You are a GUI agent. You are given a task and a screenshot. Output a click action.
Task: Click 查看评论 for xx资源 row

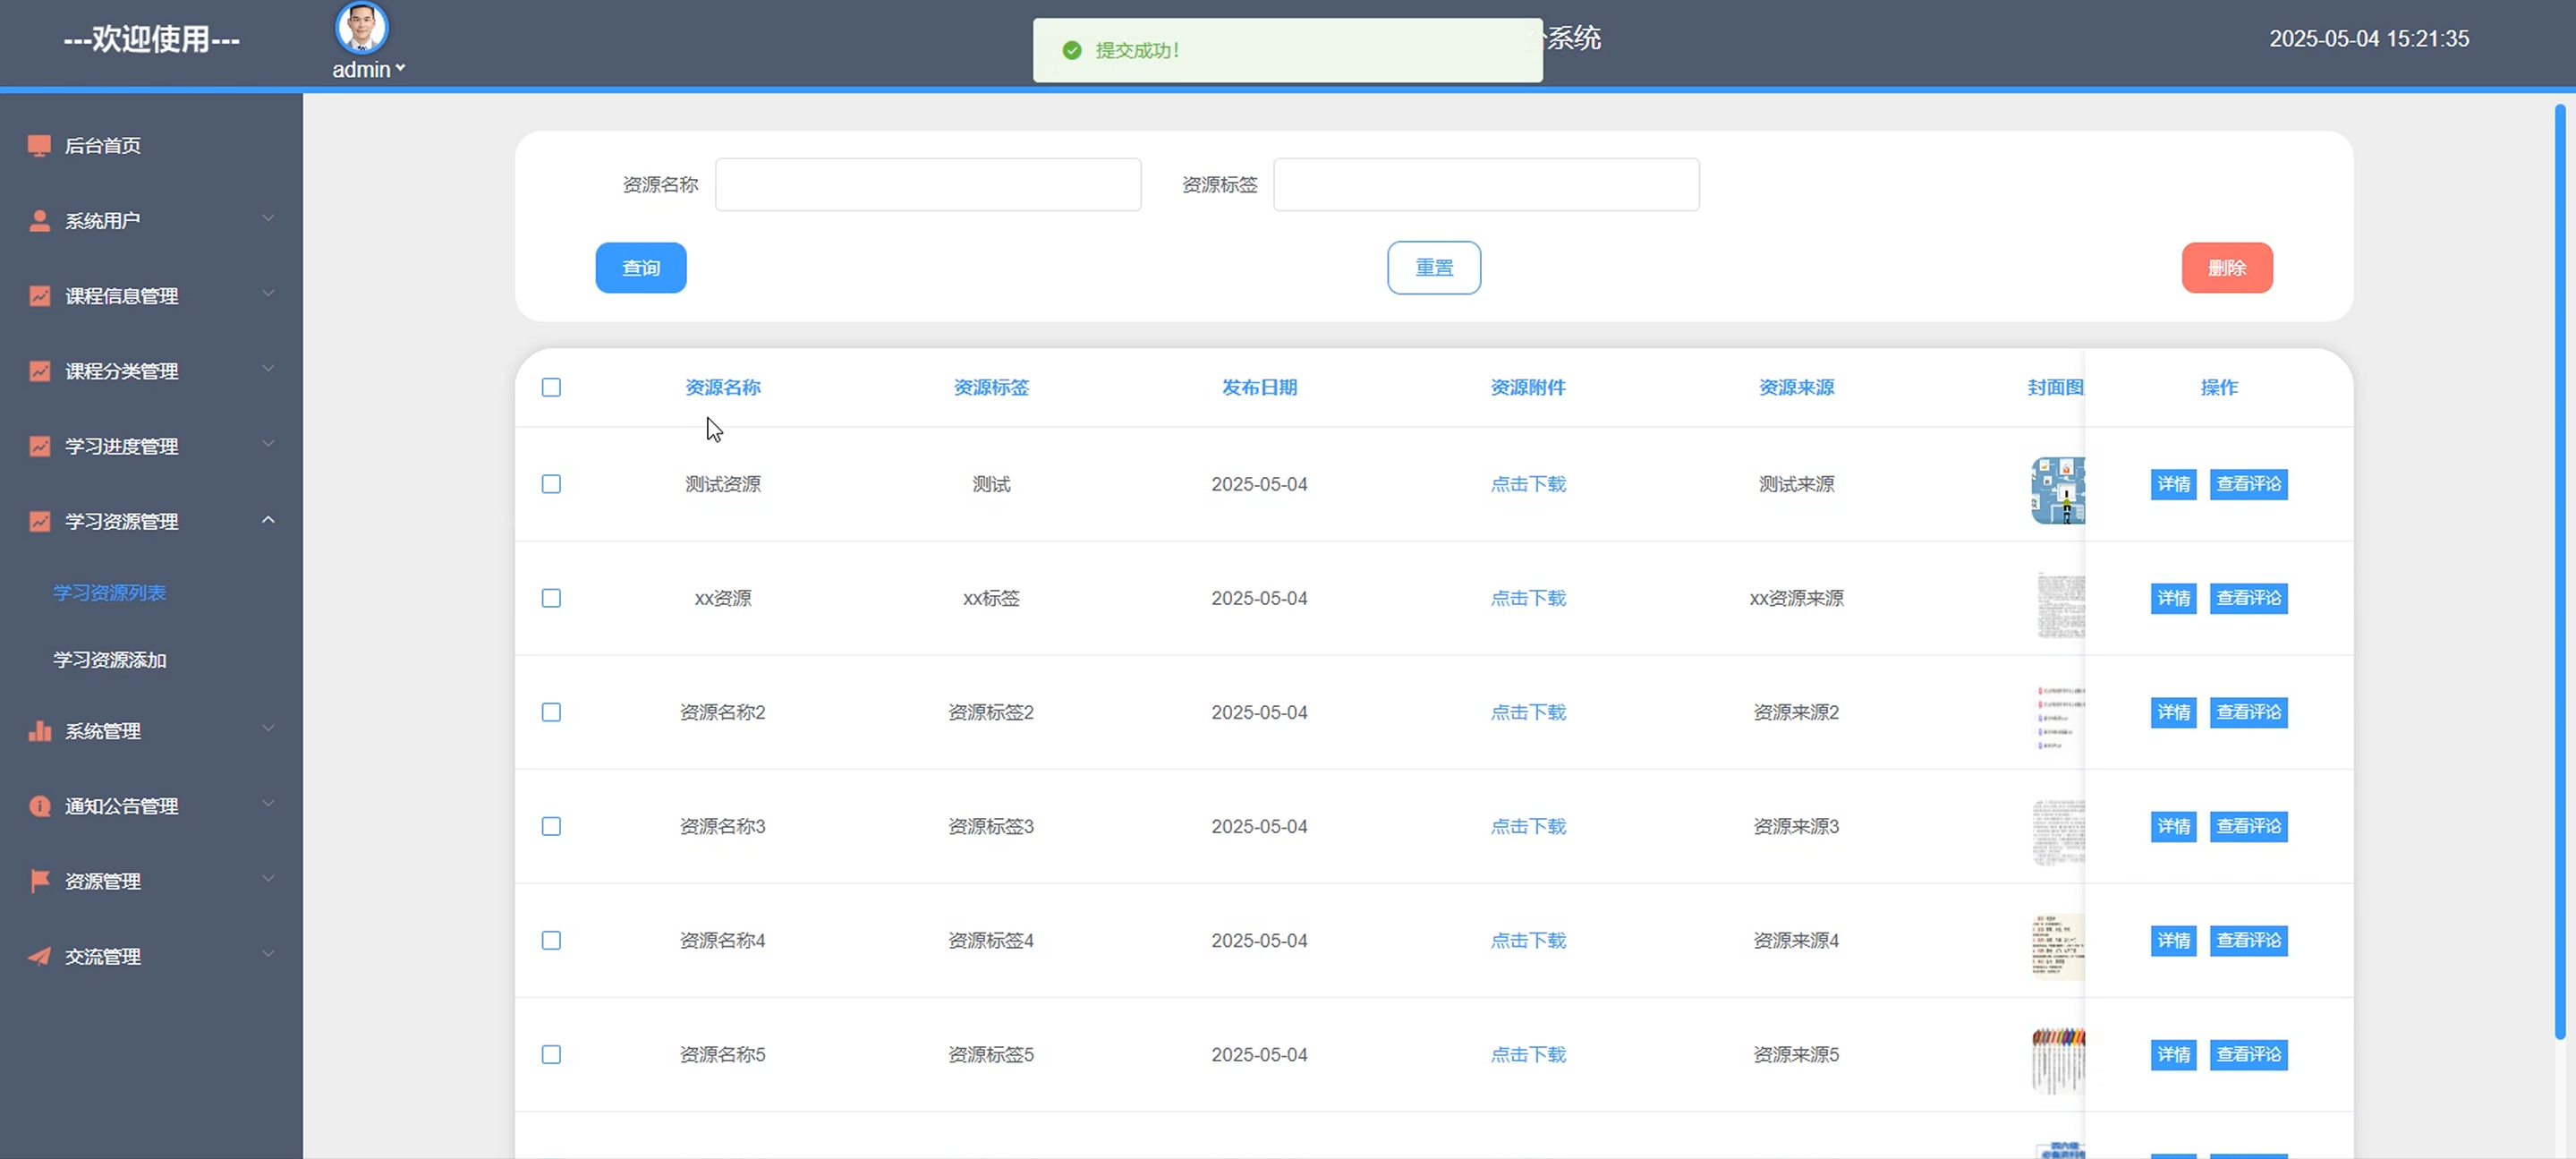pyautogui.click(x=2248, y=598)
